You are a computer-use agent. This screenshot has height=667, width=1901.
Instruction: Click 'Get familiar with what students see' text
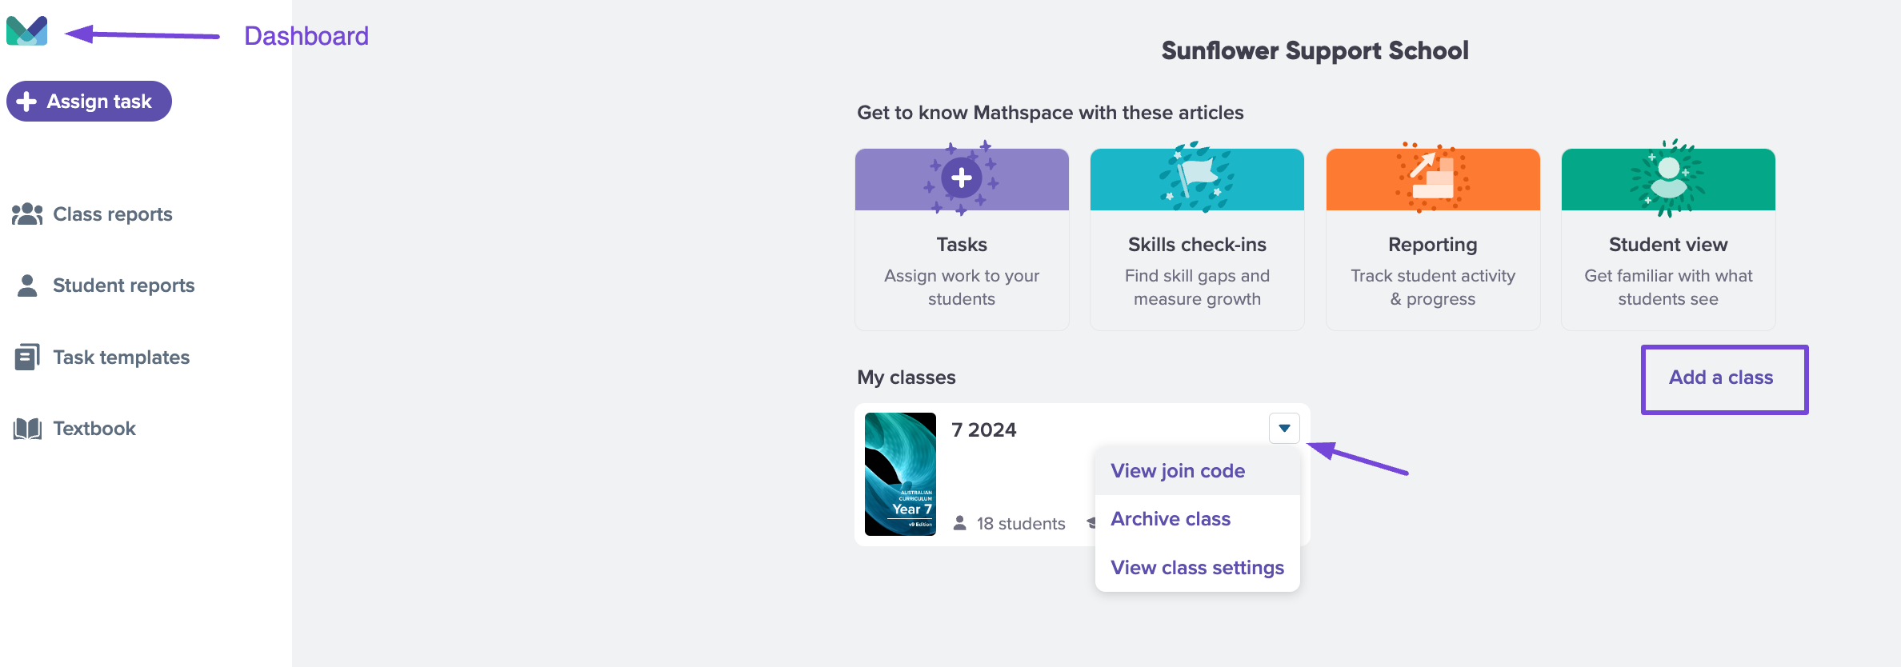tap(1668, 287)
